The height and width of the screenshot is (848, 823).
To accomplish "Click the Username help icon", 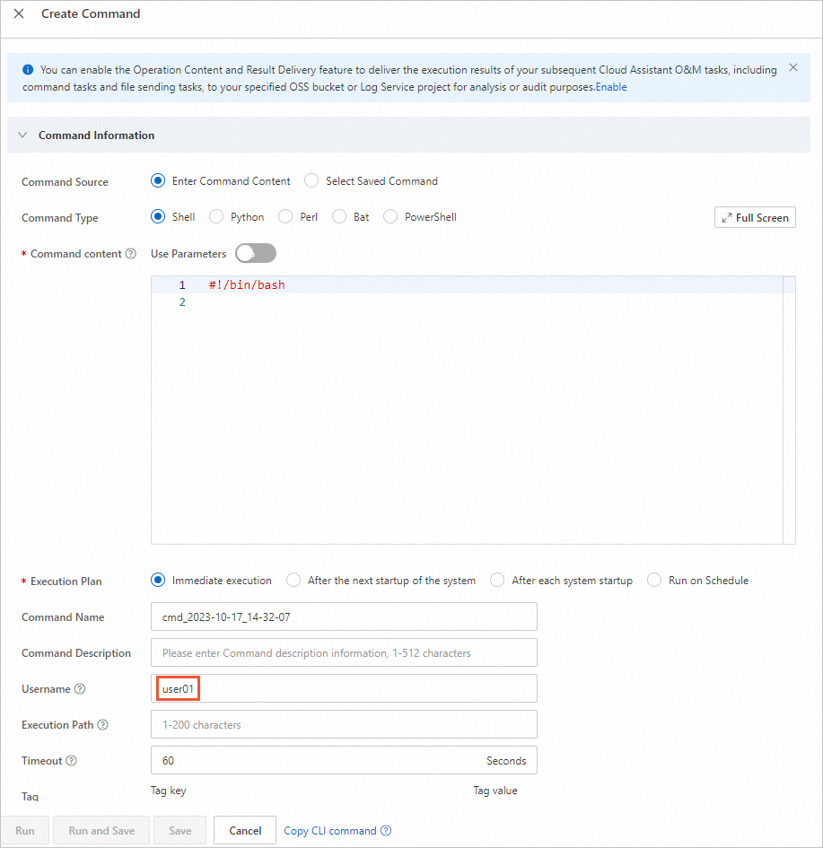I will 80,688.
